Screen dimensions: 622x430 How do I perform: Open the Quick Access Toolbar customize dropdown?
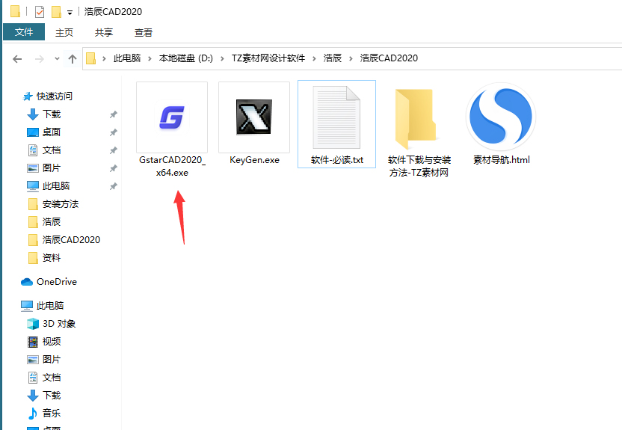(x=70, y=13)
